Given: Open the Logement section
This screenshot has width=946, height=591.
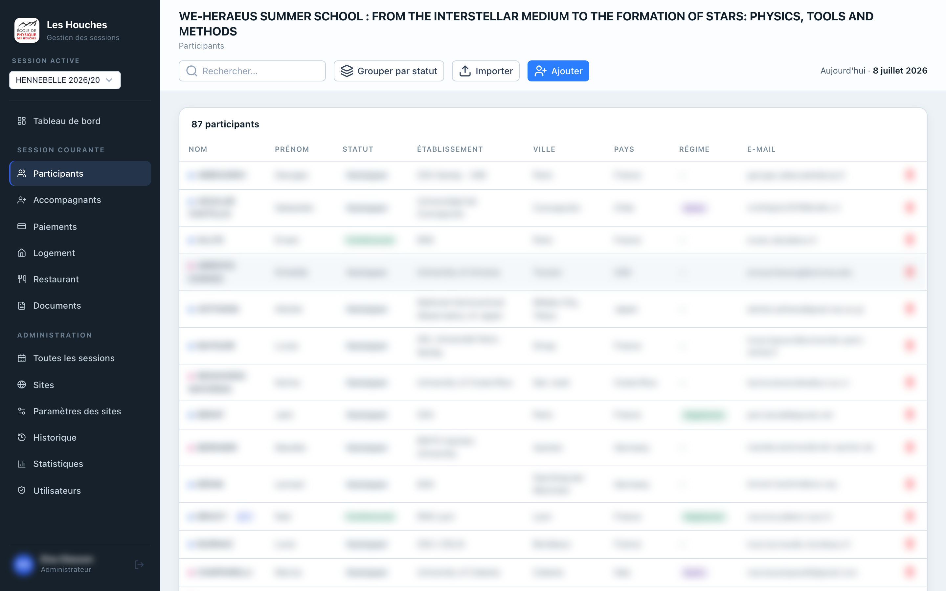Looking at the screenshot, I should [x=80, y=253].
